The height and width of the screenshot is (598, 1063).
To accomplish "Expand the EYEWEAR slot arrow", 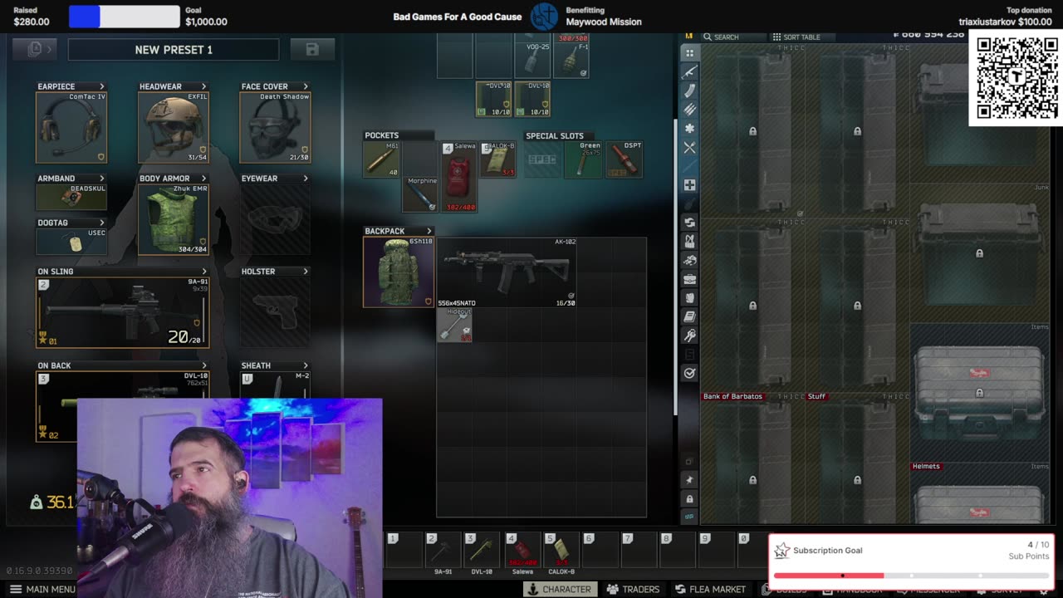I will (306, 179).
